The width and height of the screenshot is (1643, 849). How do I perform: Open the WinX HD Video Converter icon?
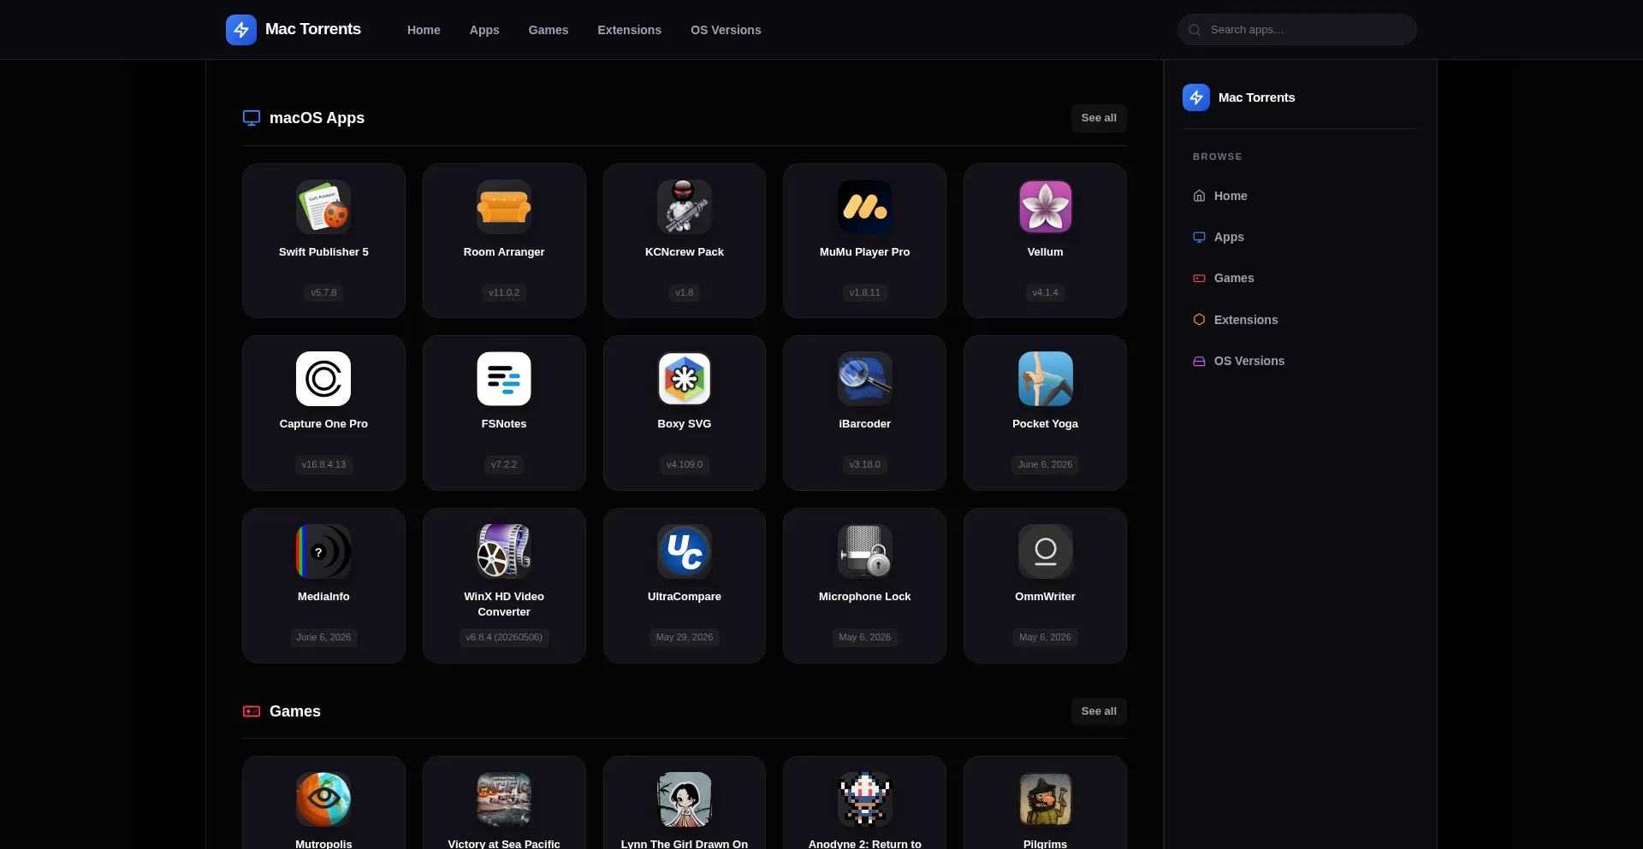pos(504,551)
